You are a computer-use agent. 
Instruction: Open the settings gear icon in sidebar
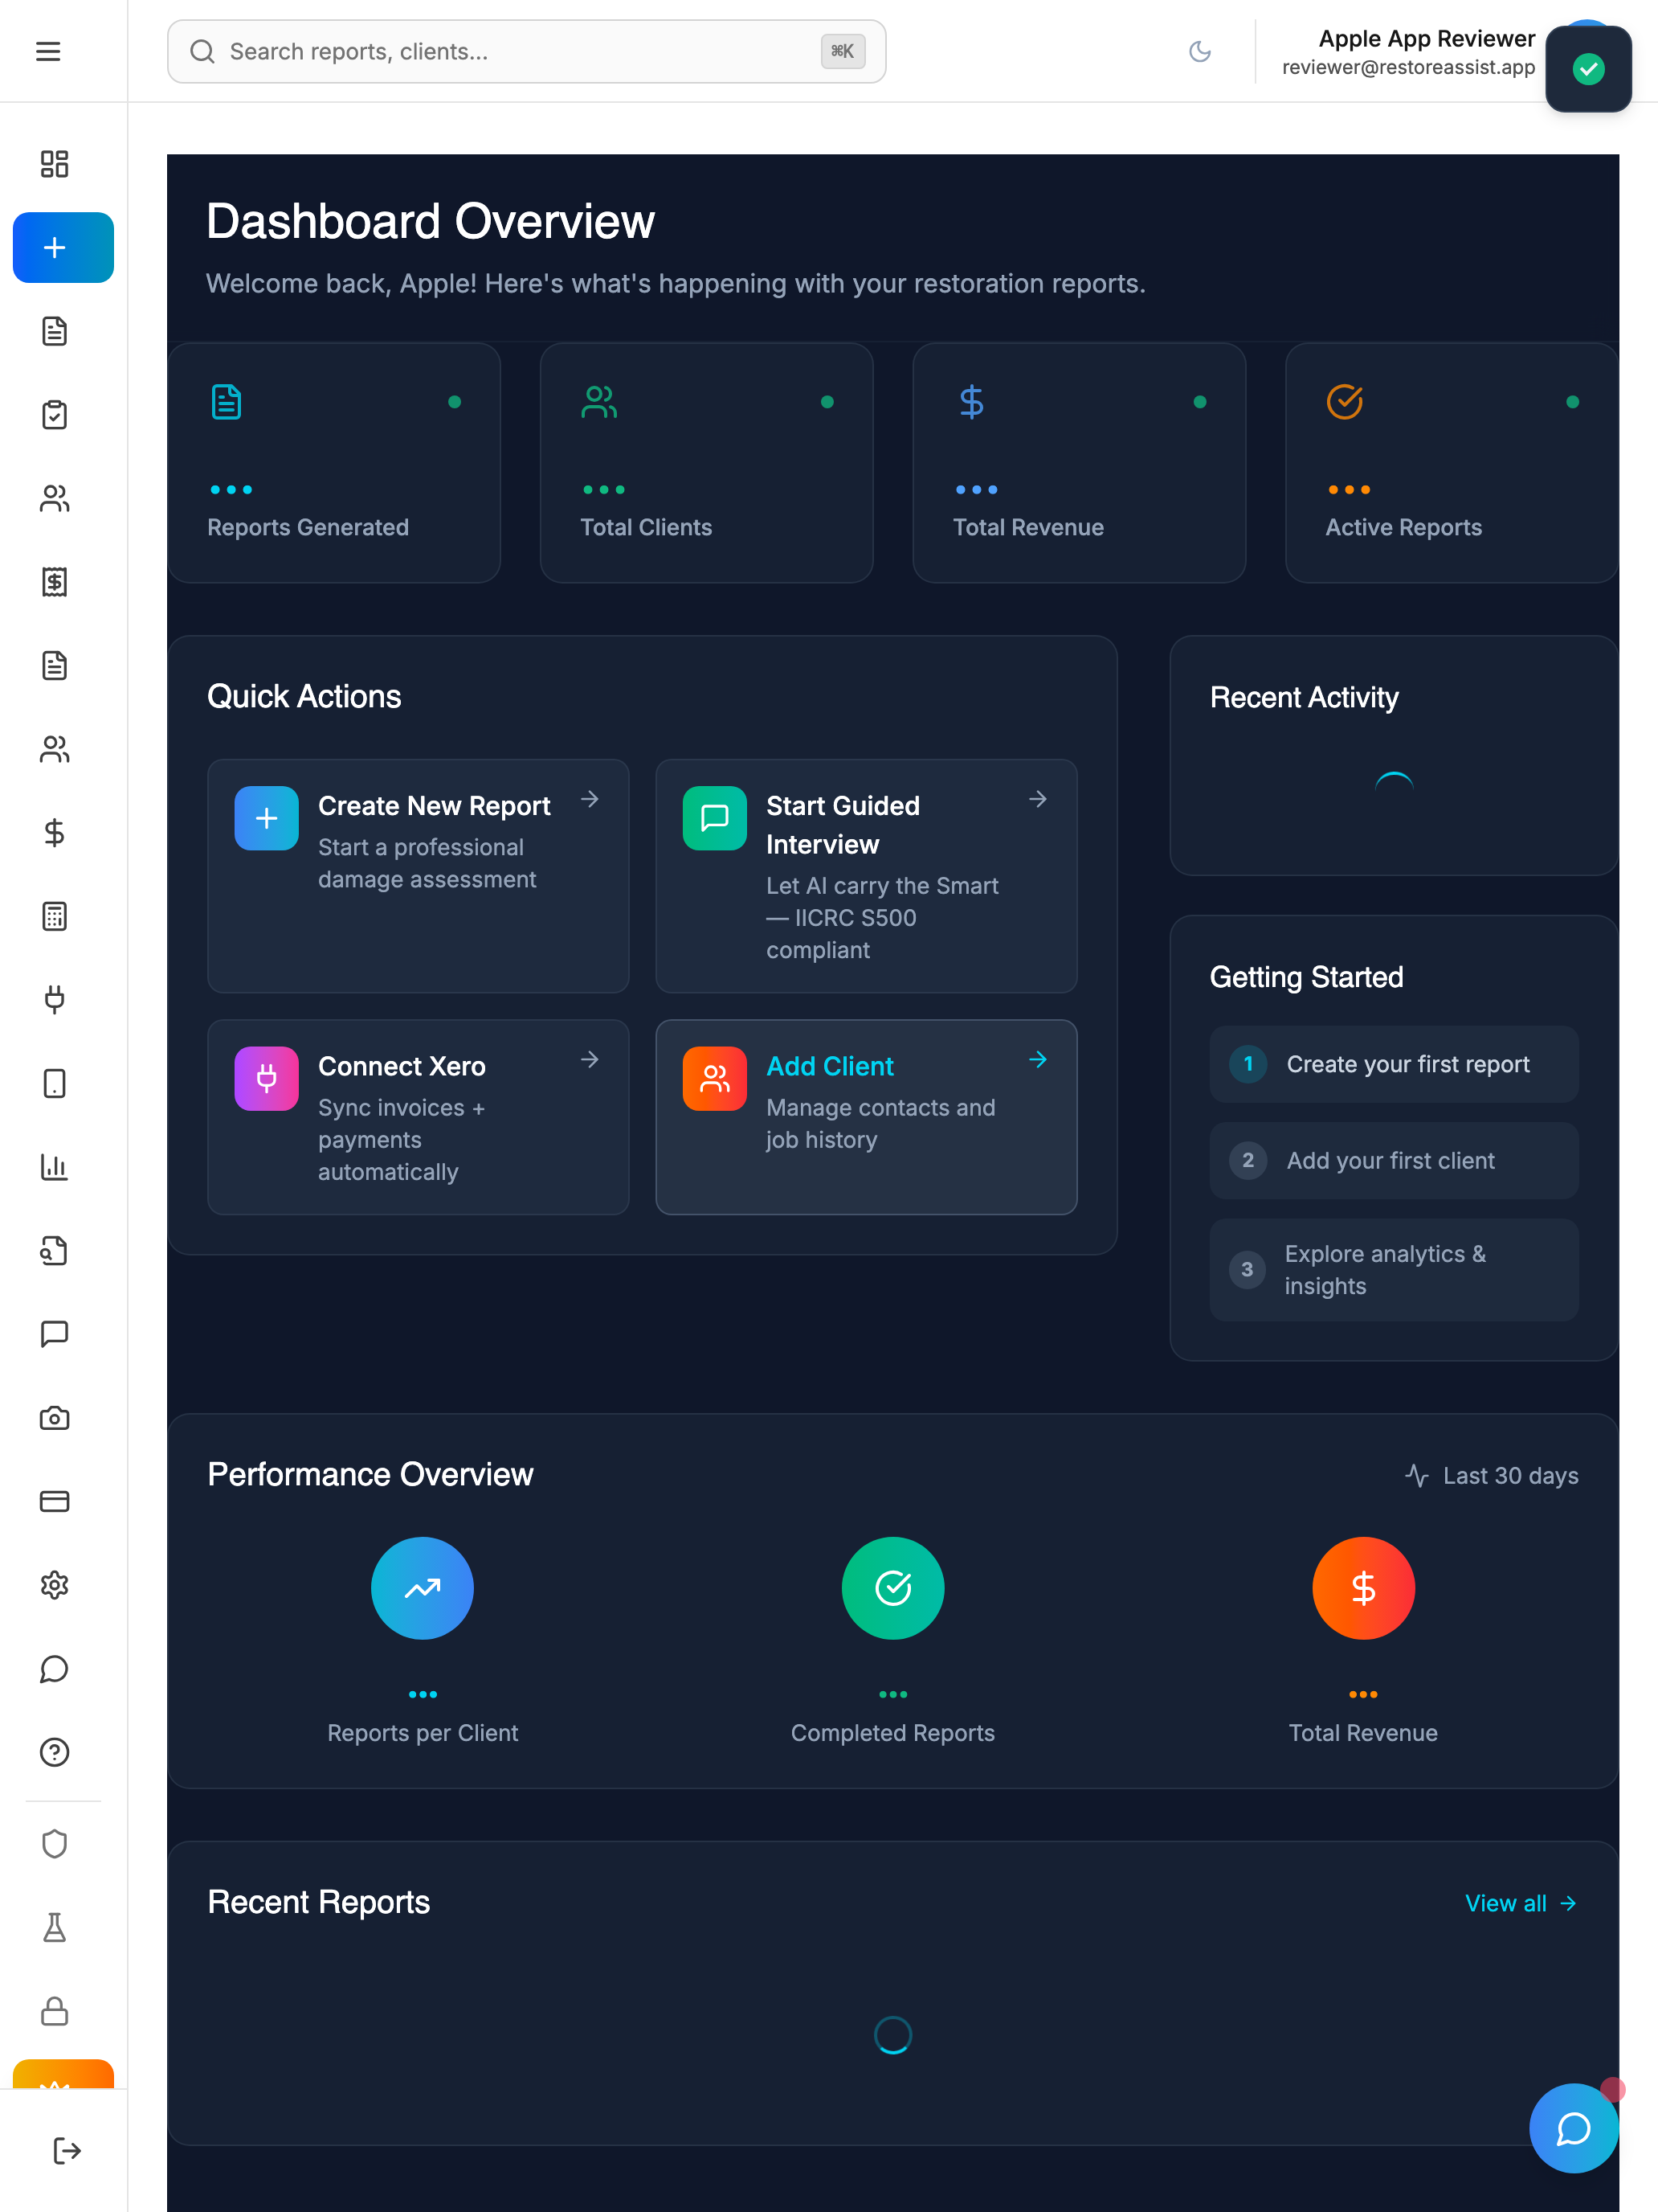click(x=54, y=1584)
